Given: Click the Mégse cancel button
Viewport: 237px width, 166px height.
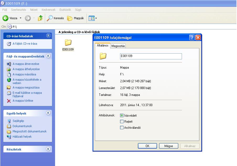Looking at the screenshot, I should pyautogui.click(x=169, y=146).
